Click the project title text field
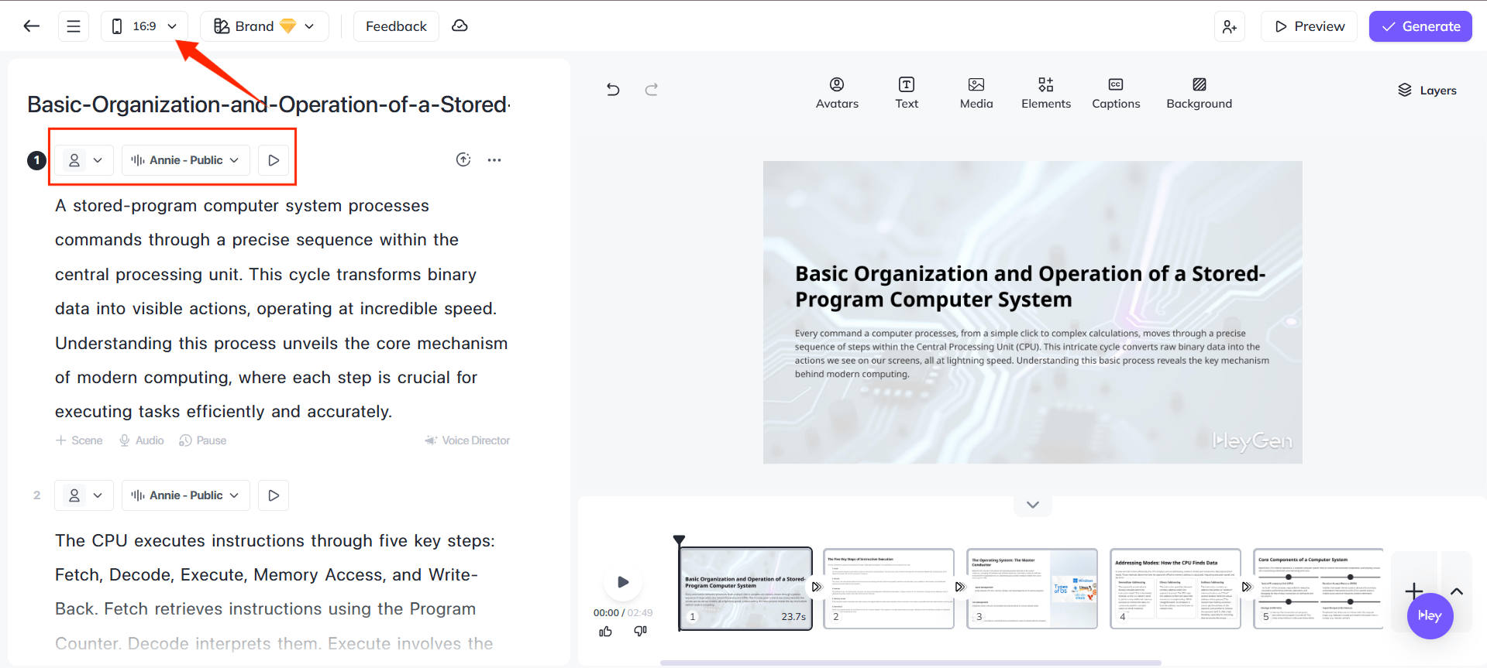This screenshot has height=668, width=1487. point(269,104)
